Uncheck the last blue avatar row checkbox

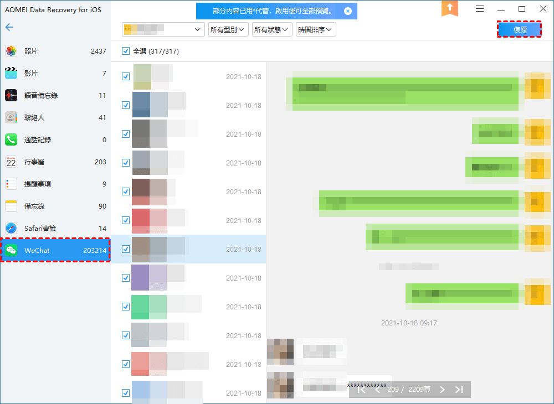coord(125,393)
